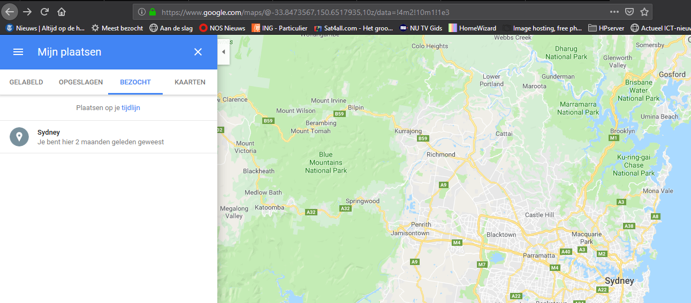Click the Mona Vale label on the map
The height and width of the screenshot is (303, 691).
click(658, 191)
